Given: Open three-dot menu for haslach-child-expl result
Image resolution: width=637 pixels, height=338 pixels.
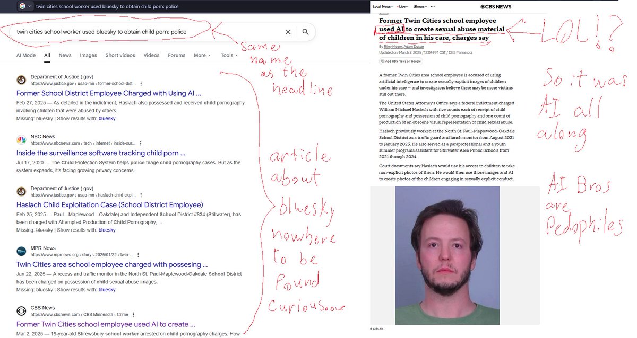Looking at the screenshot, I should [x=141, y=194].
